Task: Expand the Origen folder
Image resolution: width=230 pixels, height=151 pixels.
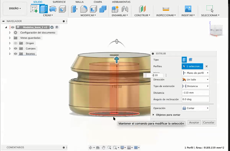Action: (10, 43)
